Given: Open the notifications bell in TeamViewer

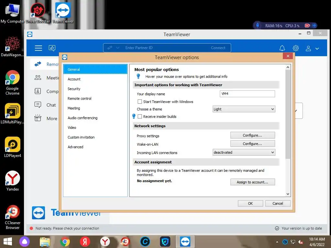Looking at the screenshot, I should (282, 48).
